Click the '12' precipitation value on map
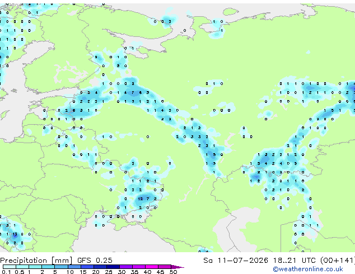 pos(141,199)
